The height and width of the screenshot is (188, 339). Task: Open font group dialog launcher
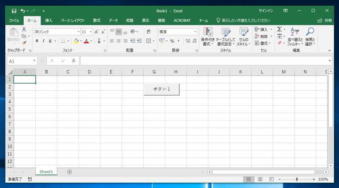point(105,51)
